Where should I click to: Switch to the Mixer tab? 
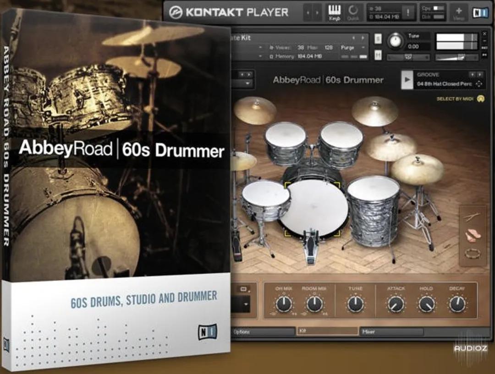click(391, 332)
